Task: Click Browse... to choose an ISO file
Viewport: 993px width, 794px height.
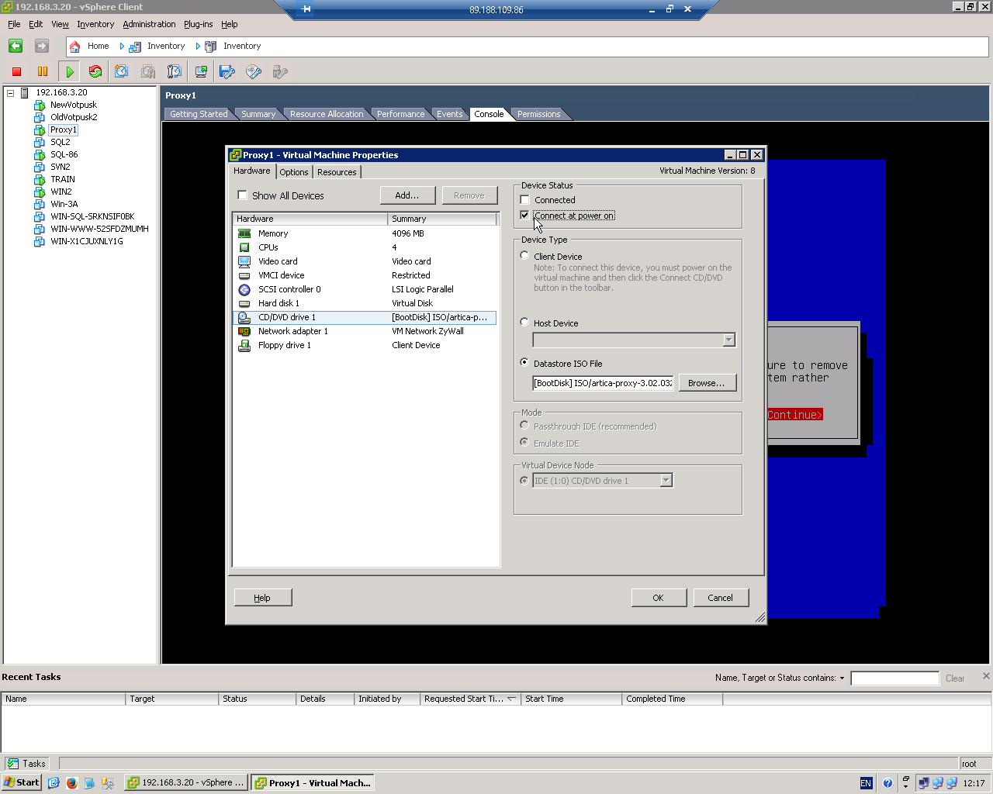Action: click(x=707, y=383)
